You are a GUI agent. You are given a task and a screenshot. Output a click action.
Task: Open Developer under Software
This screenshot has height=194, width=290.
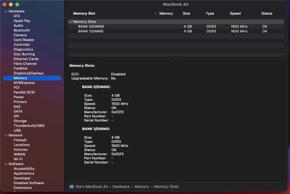[22, 178]
